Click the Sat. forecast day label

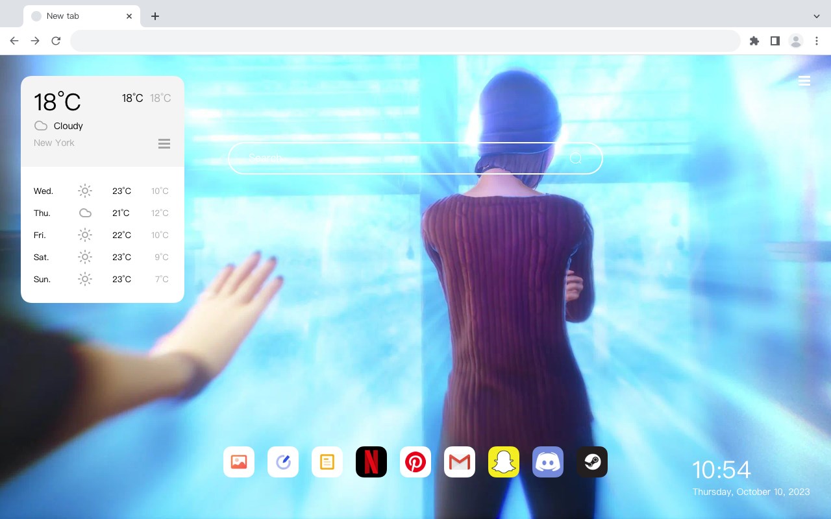click(x=42, y=257)
